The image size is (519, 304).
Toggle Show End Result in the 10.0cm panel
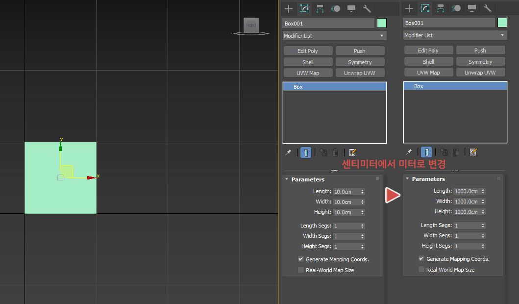pyautogui.click(x=306, y=152)
